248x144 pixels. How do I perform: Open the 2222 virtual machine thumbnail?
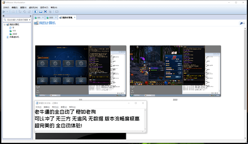[175, 71]
